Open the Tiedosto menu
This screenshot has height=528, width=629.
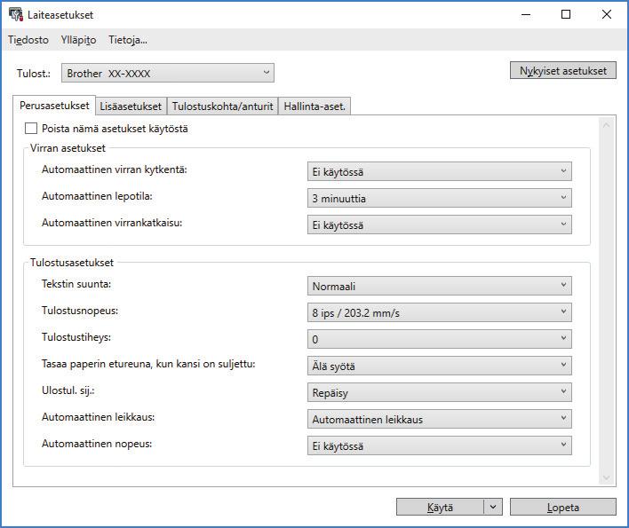[28, 40]
